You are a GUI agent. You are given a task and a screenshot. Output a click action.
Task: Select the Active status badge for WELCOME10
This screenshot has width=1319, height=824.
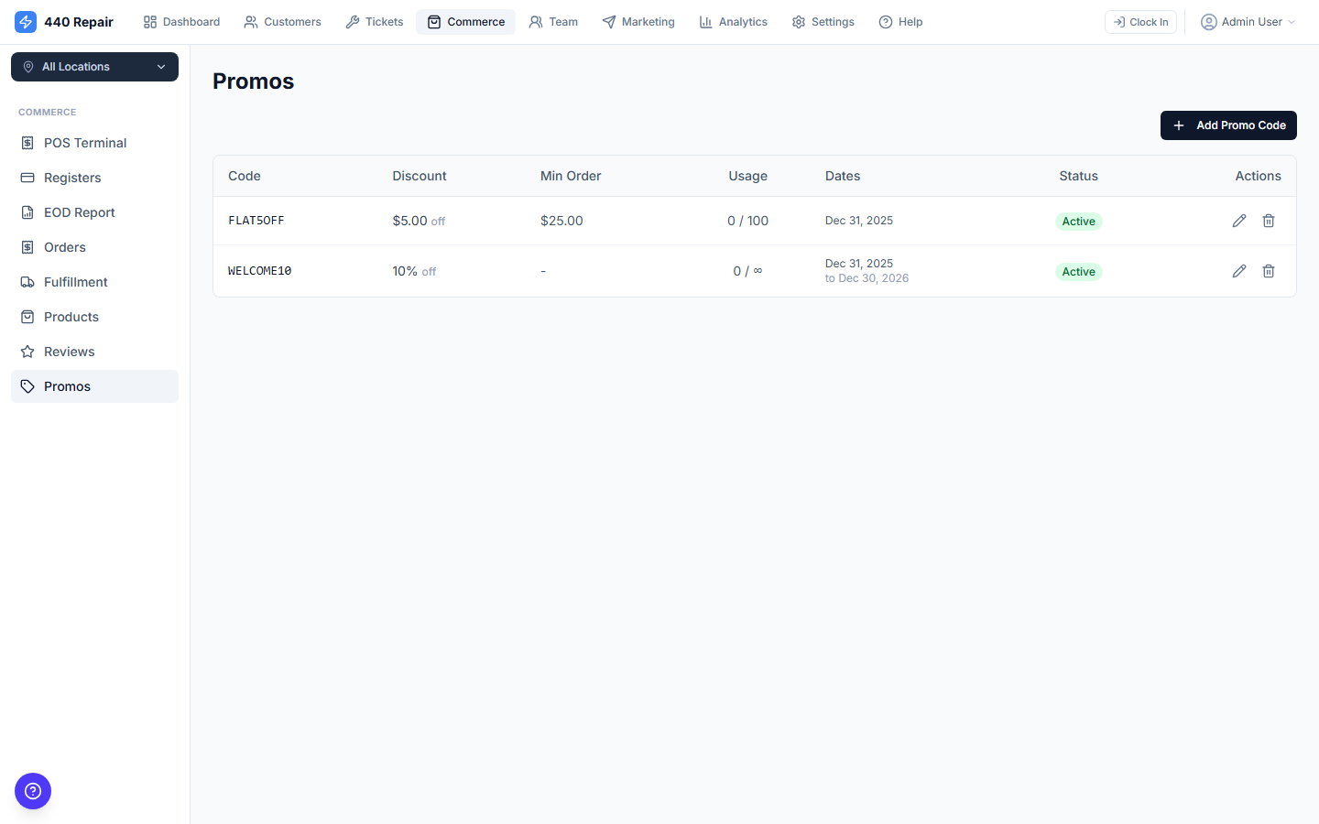click(1078, 271)
